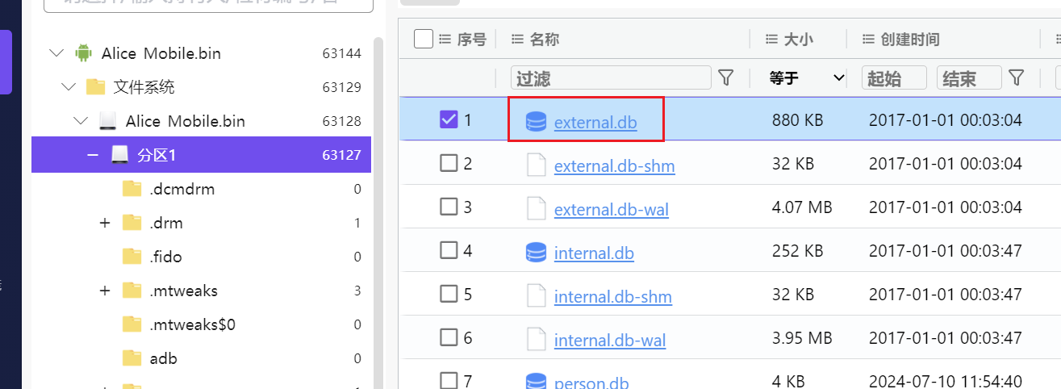Open the internal.db-wal file link
Screen dimensions: 1061x389
click(x=609, y=340)
